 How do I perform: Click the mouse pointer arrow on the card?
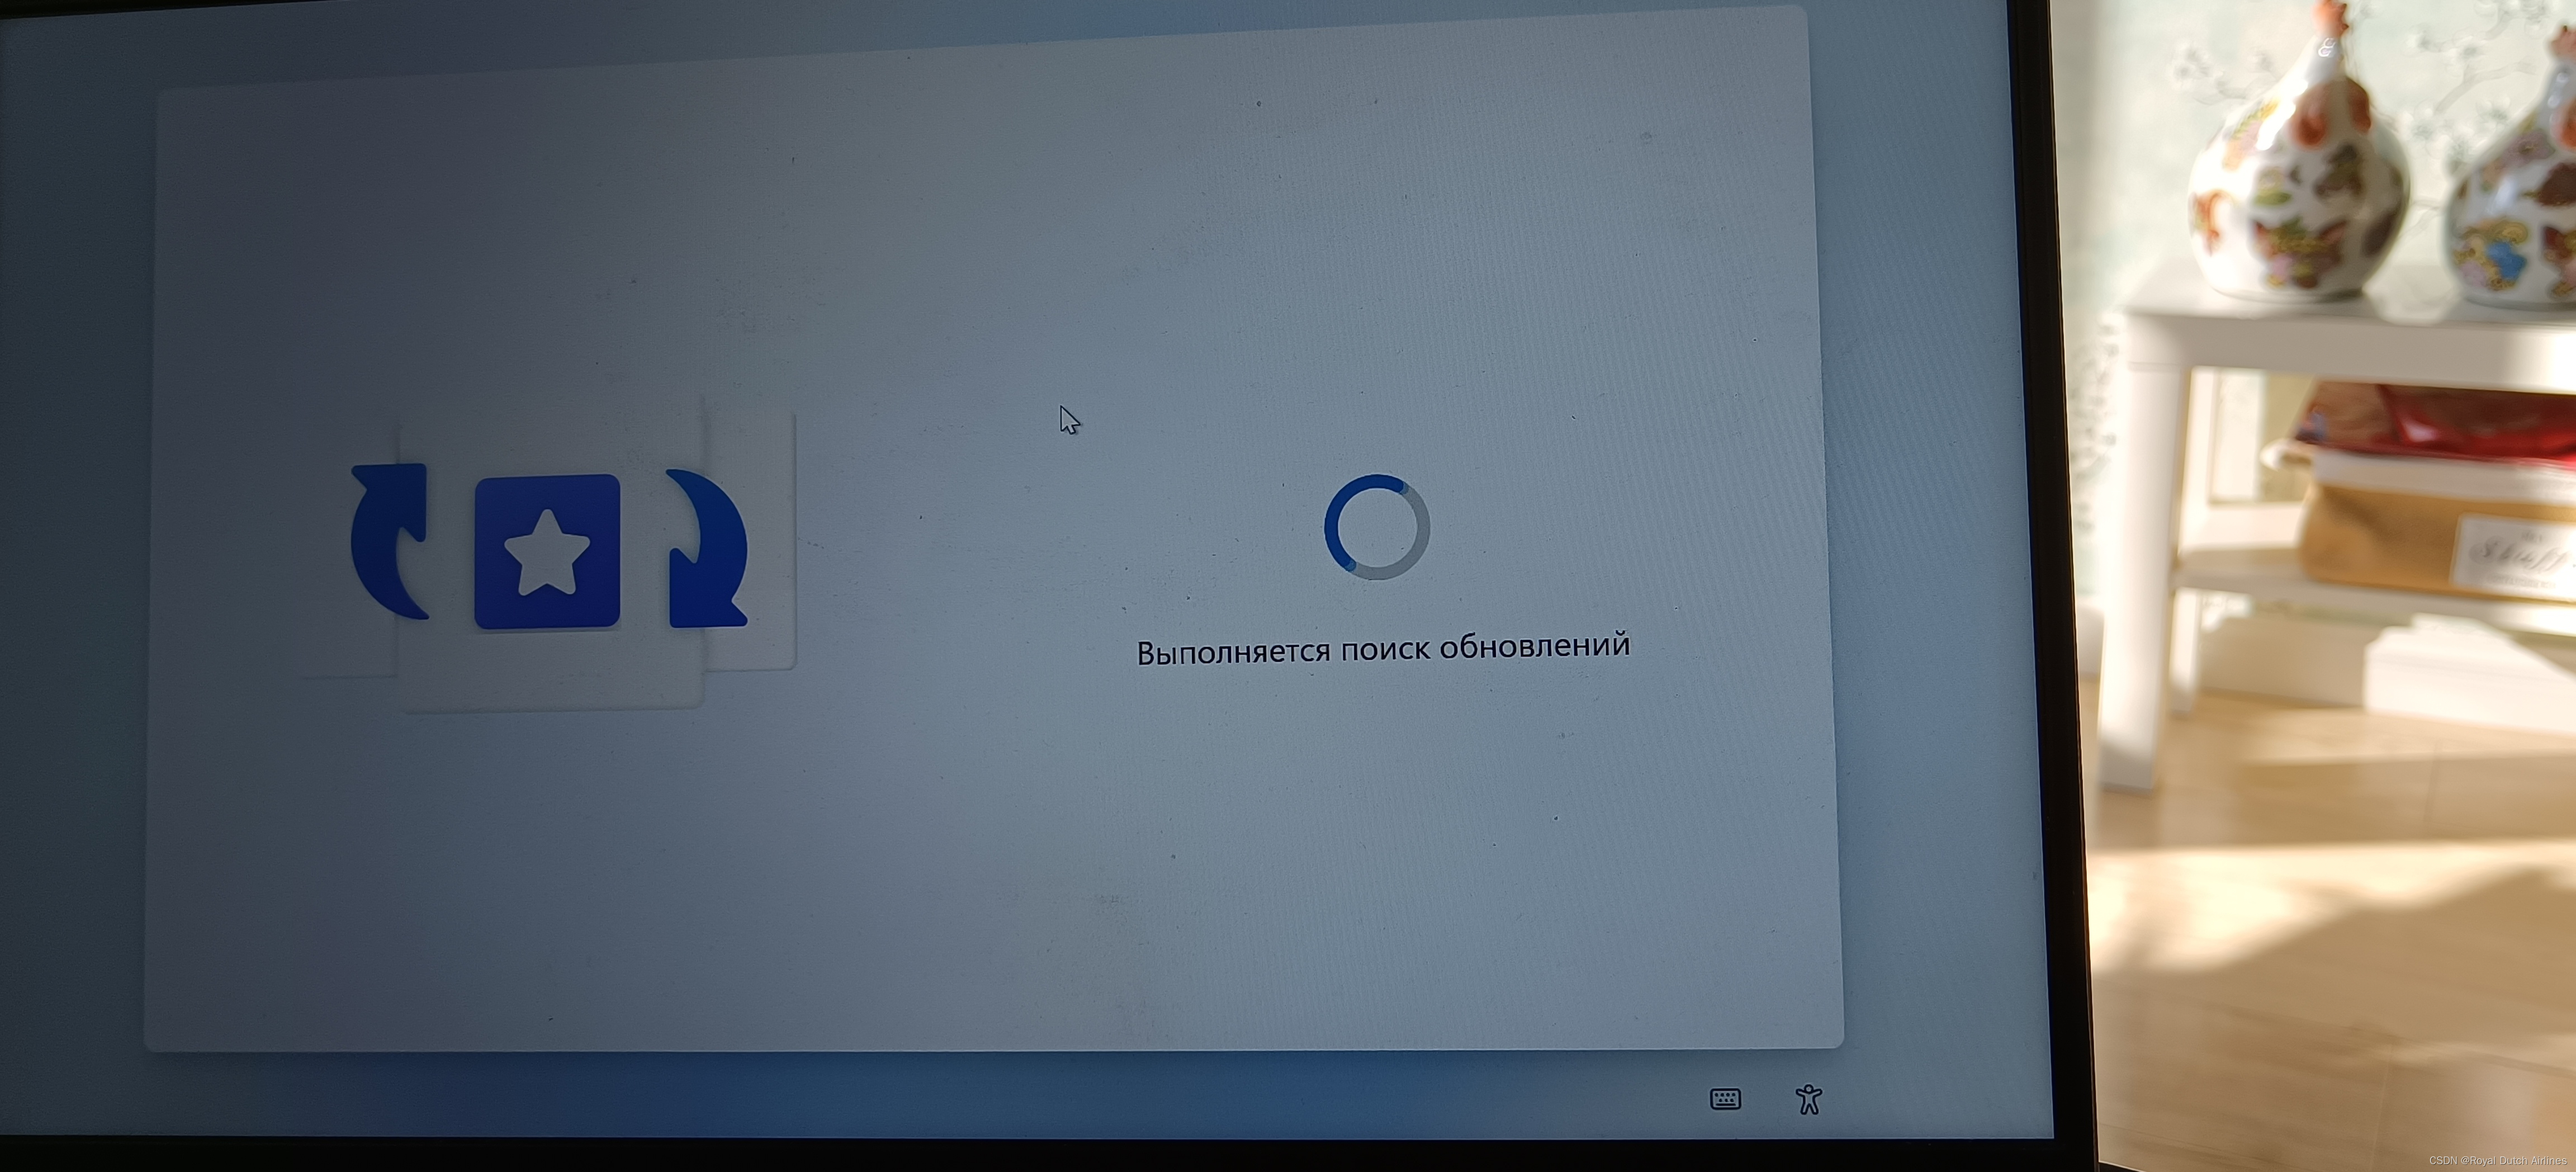(x=1067, y=418)
